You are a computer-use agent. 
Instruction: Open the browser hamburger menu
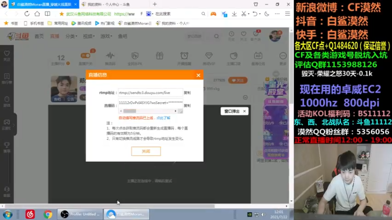tap(288, 14)
